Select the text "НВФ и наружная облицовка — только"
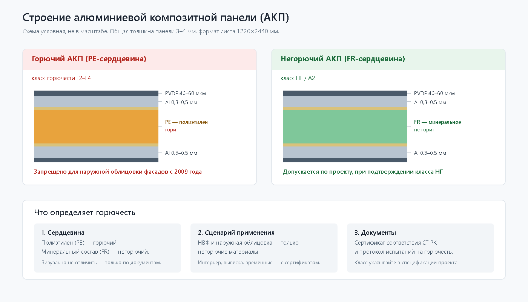Image resolution: width=528 pixels, height=302 pixels. [x=248, y=243]
